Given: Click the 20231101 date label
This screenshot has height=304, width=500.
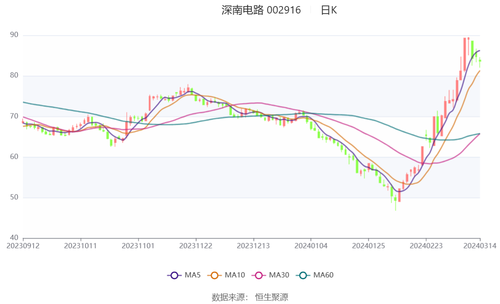Looking at the screenshot, I should 138,246.
